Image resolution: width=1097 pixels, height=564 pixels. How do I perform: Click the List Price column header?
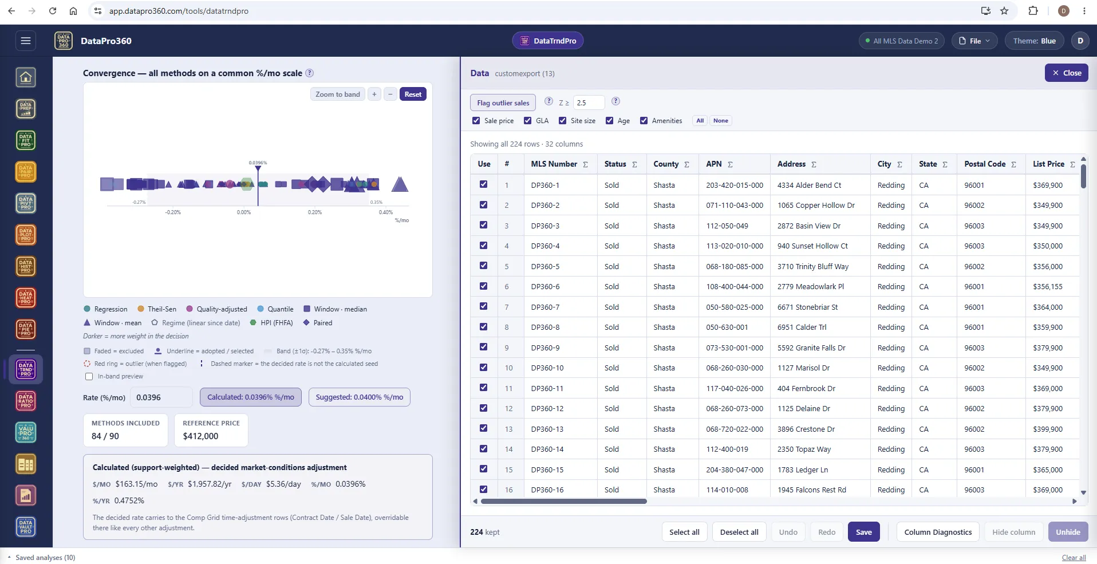[x=1048, y=164]
